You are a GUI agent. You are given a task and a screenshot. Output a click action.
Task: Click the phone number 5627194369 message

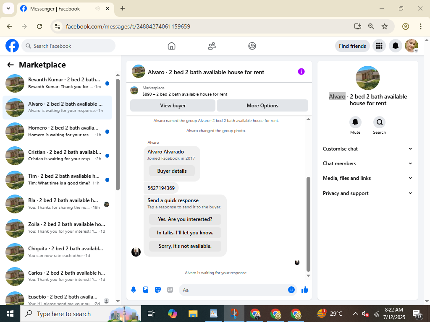pos(161,188)
